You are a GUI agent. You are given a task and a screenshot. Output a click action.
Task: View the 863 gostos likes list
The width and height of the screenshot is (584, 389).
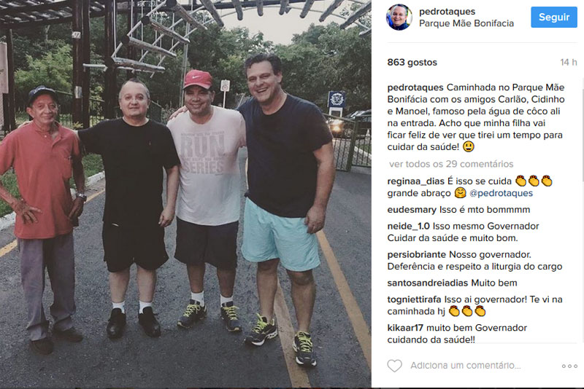tap(412, 63)
